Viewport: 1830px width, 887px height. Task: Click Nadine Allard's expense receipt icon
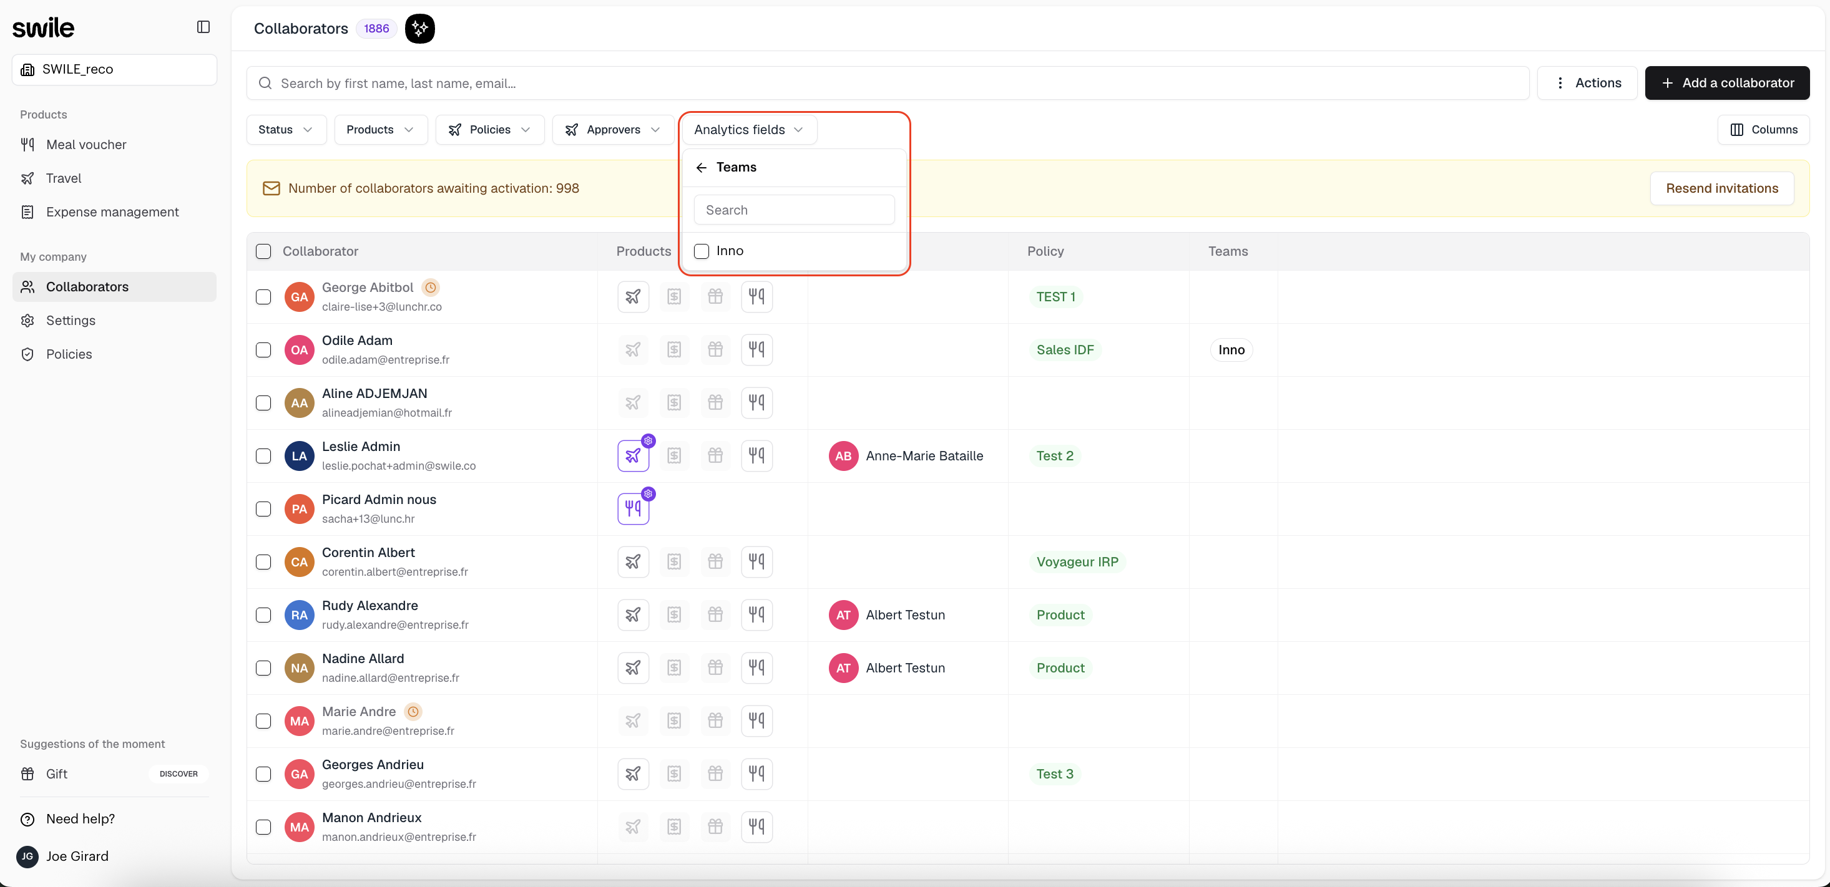674,668
